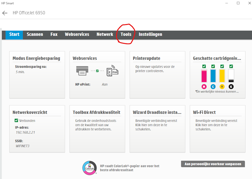
Task: Maximize the HP Smart window
Action: [x=238, y=3]
